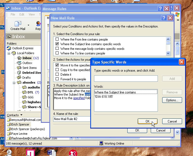The width and height of the screenshot is (193, 156).
Task: Click the toolbar overflow chevron
Action: coord(178,20)
